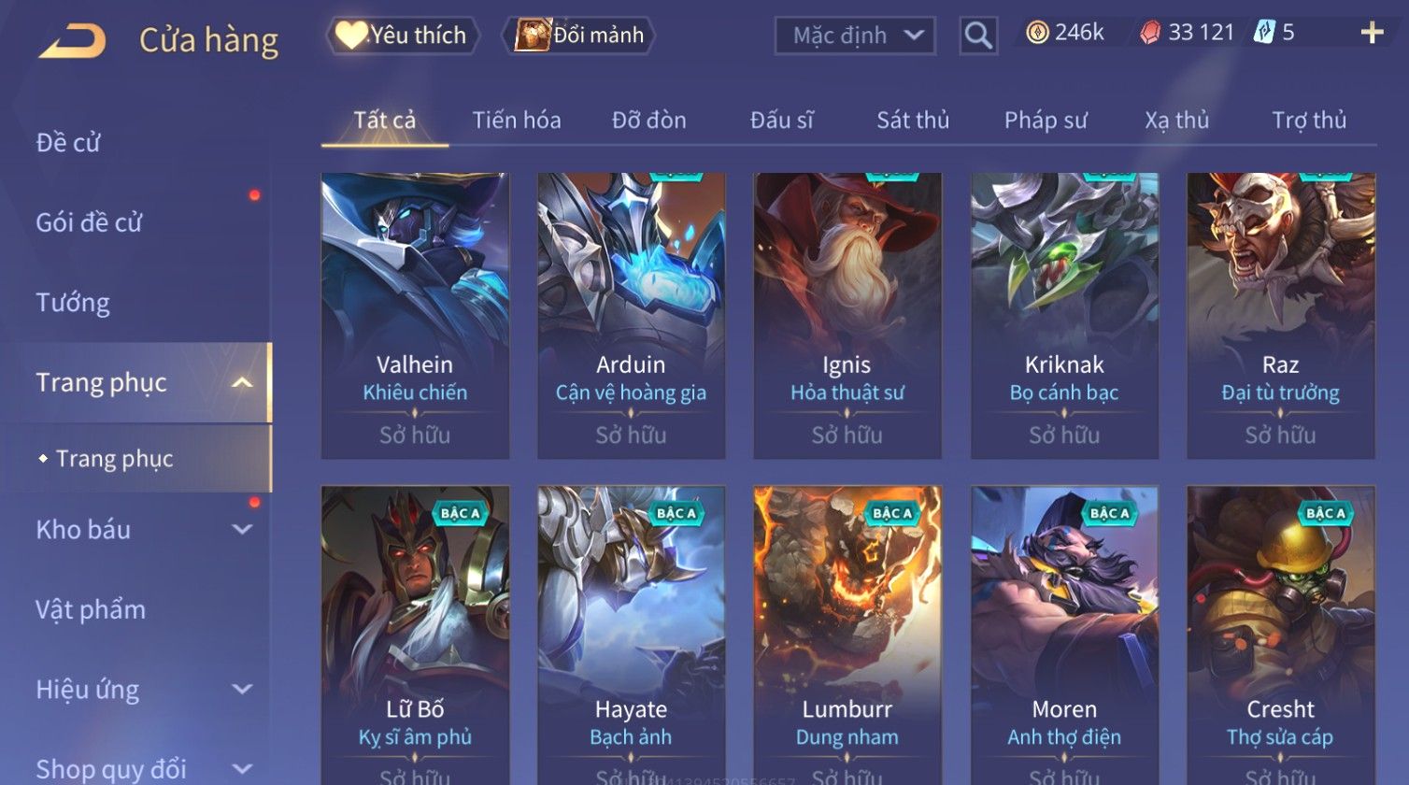The height and width of the screenshot is (785, 1409).
Task: Switch to the Sát thủ tab
Action: pyautogui.click(x=913, y=120)
